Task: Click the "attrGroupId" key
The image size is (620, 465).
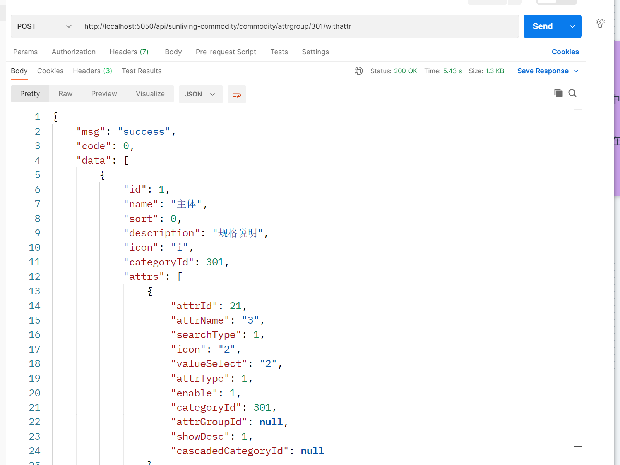Action: 209,422
